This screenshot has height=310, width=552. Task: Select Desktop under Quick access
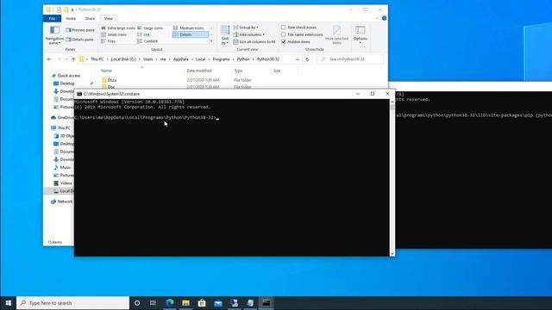click(67, 84)
